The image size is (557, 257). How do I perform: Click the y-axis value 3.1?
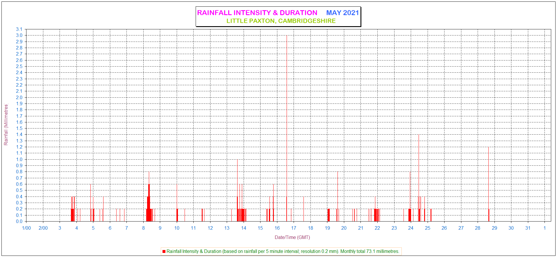pyautogui.click(x=19, y=29)
